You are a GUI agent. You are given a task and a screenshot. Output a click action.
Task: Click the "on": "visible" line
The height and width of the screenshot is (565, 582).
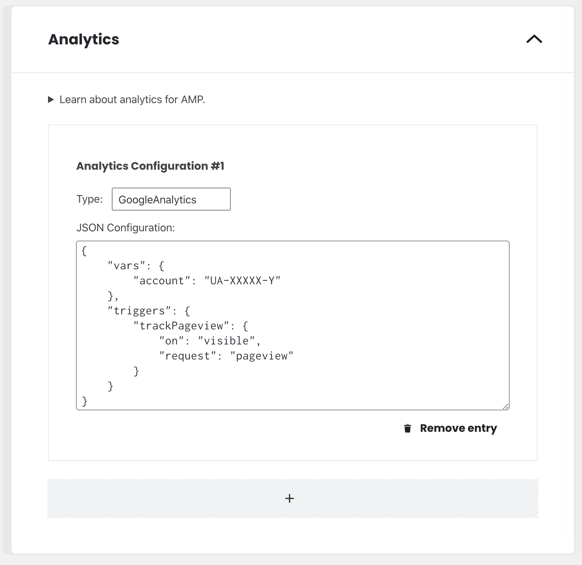coord(210,341)
